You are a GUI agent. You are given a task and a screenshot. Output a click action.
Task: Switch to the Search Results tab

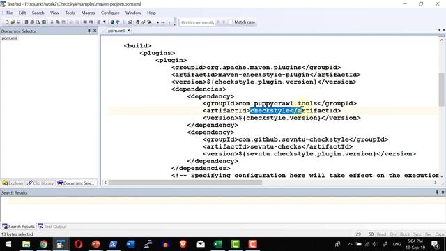tap(19, 227)
